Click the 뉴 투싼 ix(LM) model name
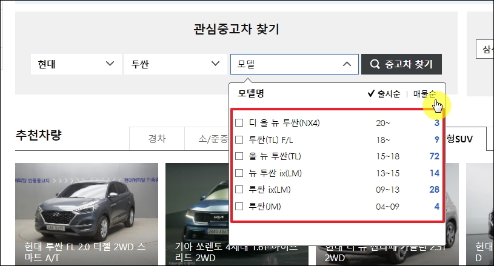The width and height of the screenshot is (494, 266). pyautogui.click(x=275, y=173)
